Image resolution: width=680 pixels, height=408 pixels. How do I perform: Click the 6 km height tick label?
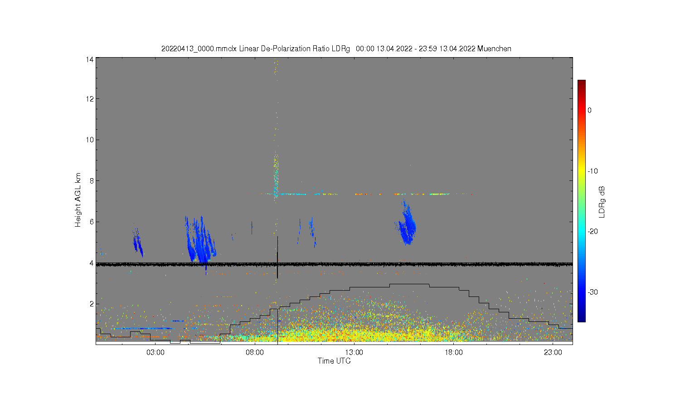point(92,222)
